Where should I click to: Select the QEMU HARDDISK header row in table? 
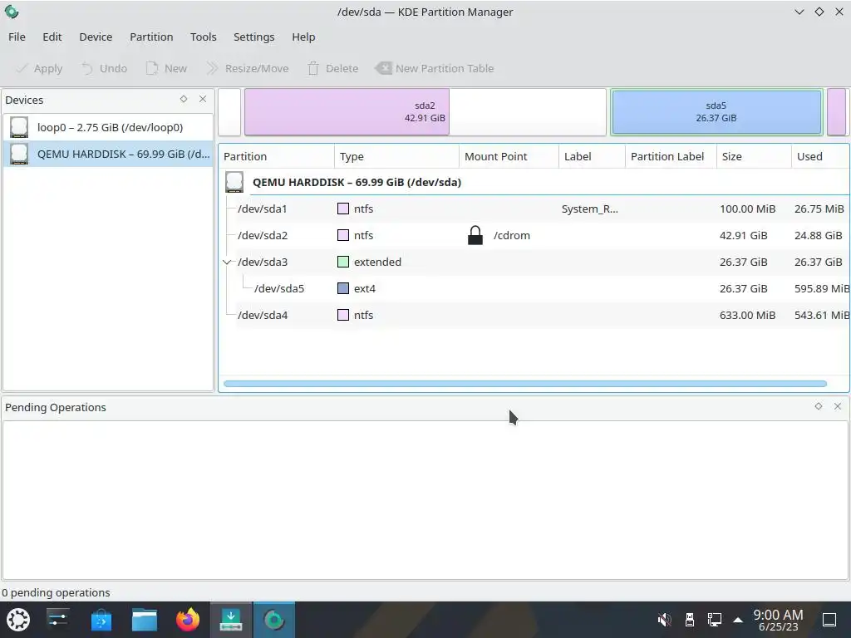534,182
